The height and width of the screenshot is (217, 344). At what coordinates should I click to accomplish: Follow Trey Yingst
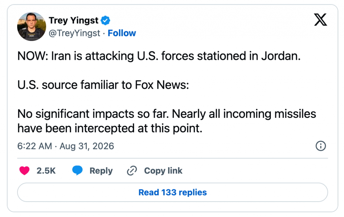coord(122,33)
